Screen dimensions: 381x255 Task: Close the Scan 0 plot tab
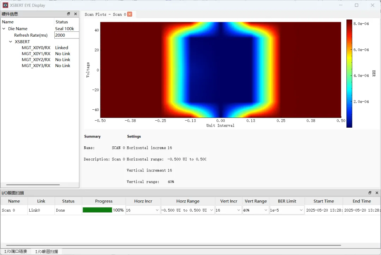tap(130, 14)
